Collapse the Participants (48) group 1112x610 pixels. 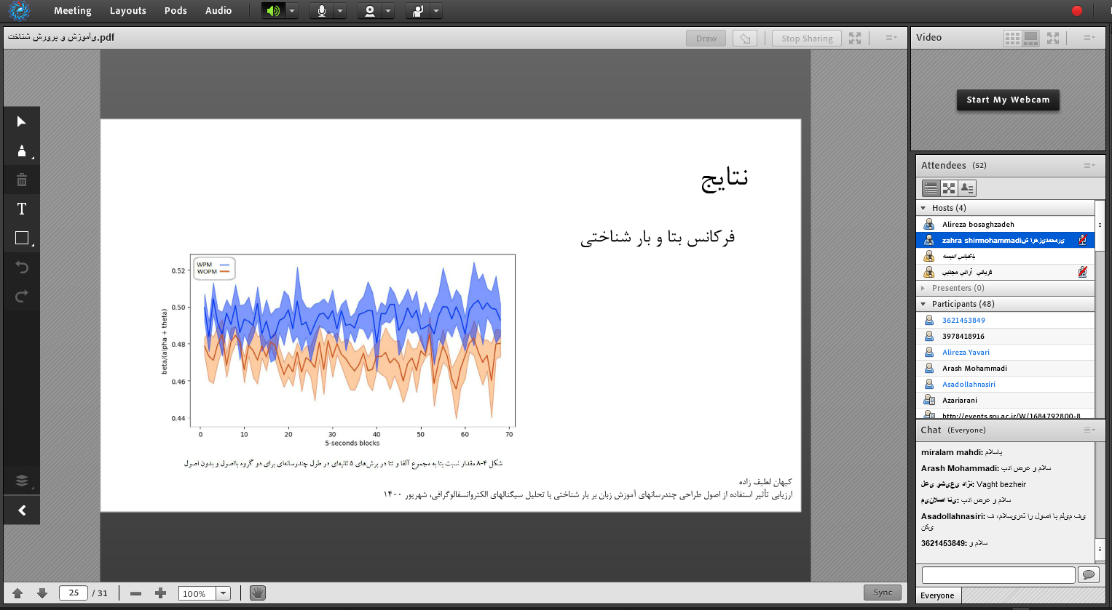coord(923,304)
